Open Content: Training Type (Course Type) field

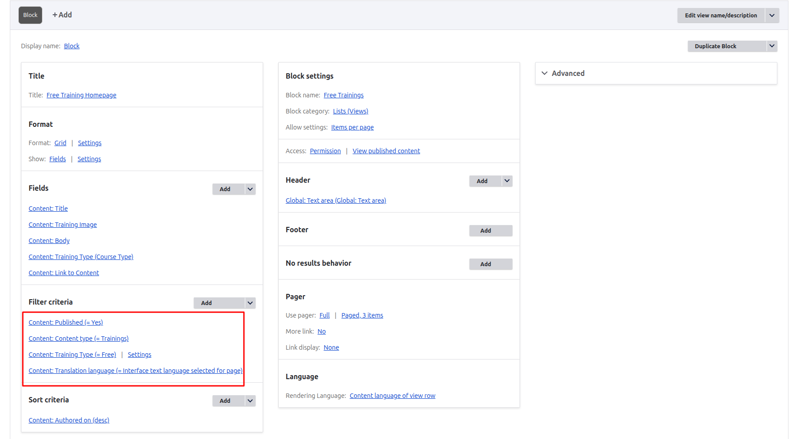click(81, 257)
